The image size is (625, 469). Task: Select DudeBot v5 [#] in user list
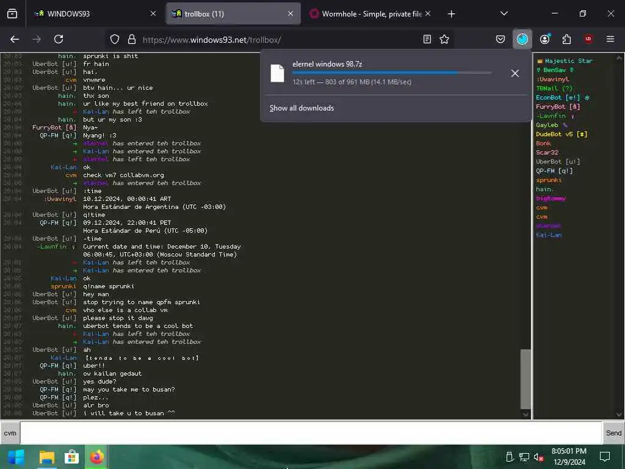pos(562,134)
